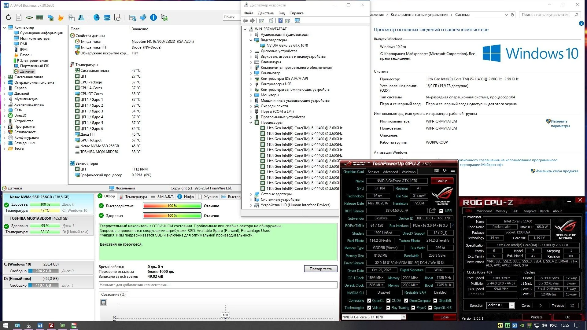587x330 pixels.
Task: Expand the Системная плата tree node
Action: click(x=5, y=77)
